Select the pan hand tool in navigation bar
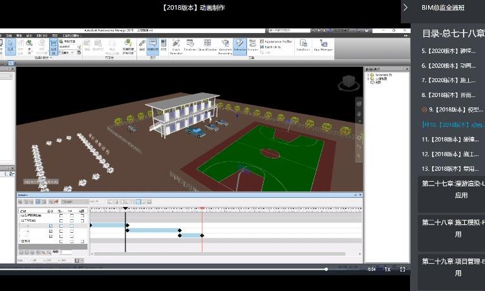Image resolution: width=485 pixels, height=291 pixels. (x=360, y=114)
